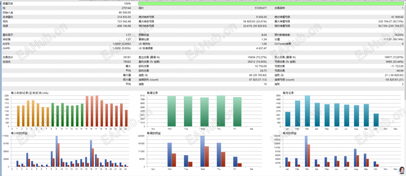Click the 总净盈利 value 314 935.50
406x176 pixels.
click(124, 17)
